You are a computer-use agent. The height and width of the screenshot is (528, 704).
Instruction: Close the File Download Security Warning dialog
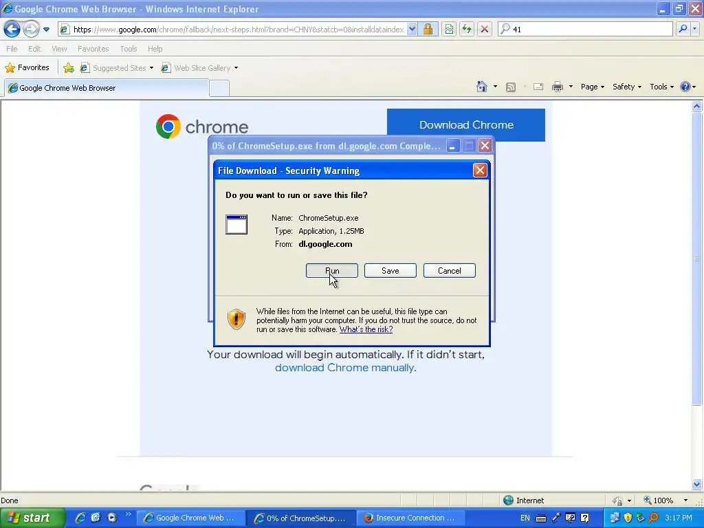click(480, 170)
